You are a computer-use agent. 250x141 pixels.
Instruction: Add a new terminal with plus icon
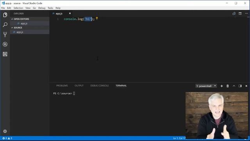point(221,86)
